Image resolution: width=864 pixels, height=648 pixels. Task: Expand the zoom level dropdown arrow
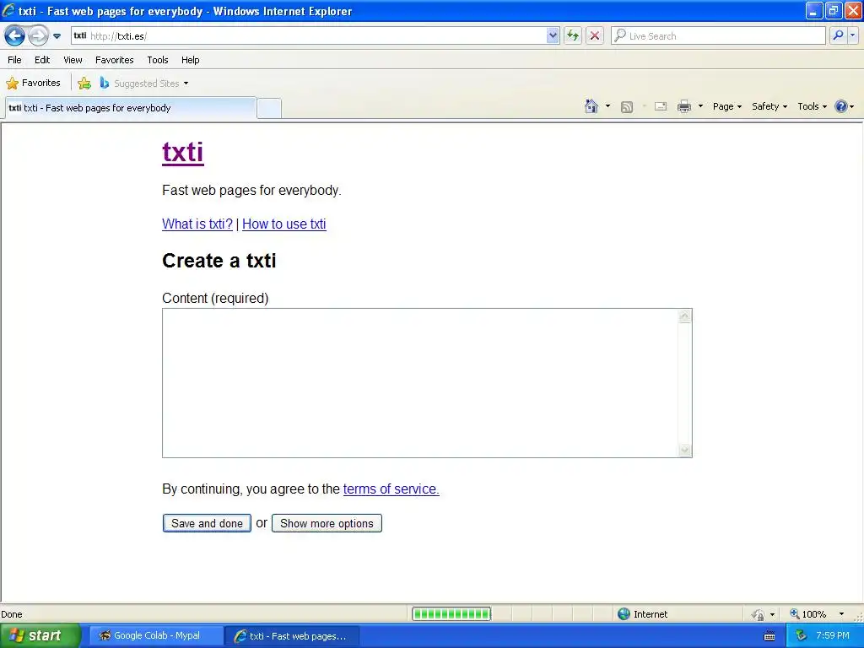(841, 614)
